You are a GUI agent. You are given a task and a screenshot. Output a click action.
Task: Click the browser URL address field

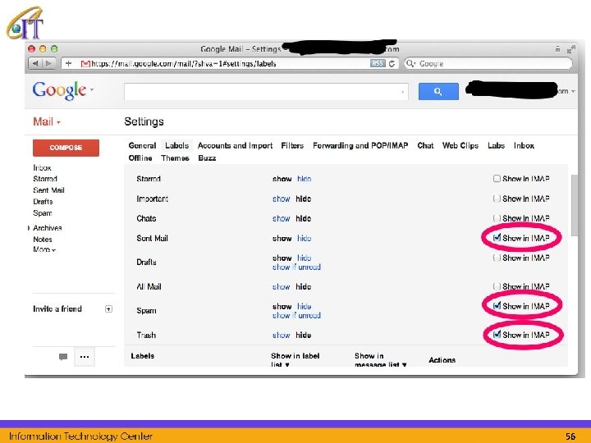pos(230,64)
